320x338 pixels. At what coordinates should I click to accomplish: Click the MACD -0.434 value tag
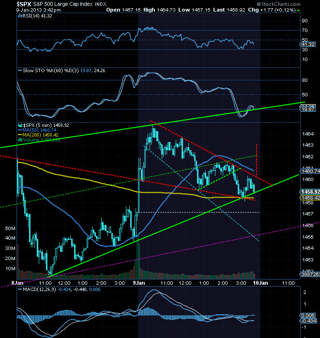[x=308, y=321]
